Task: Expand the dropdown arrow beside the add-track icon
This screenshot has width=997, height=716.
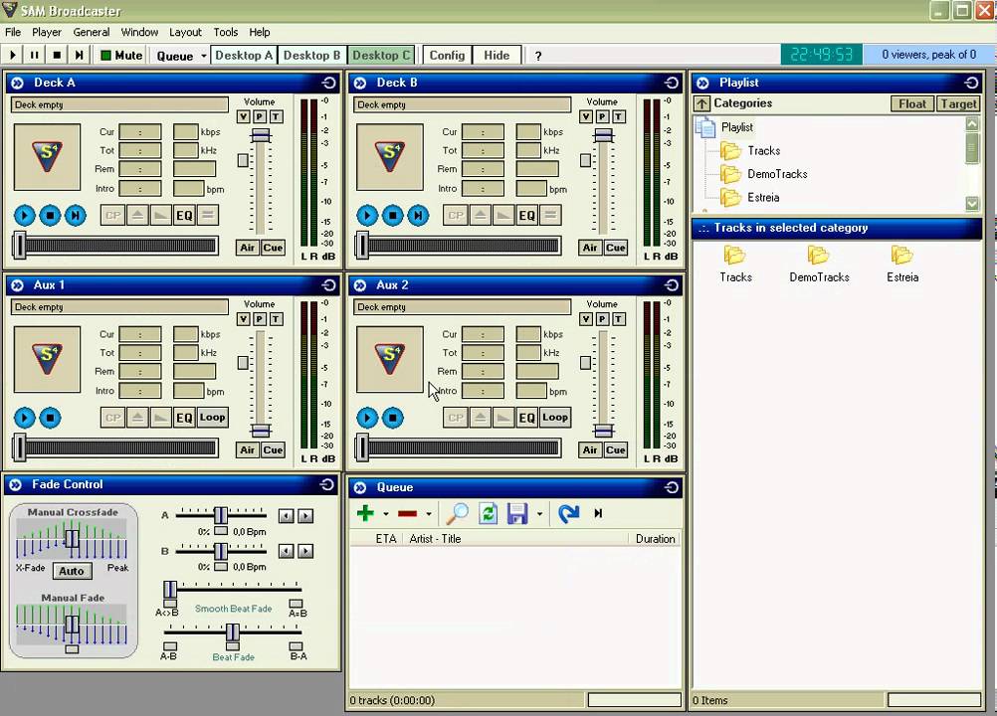Action: pyautogui.click(x=386, y=514)
